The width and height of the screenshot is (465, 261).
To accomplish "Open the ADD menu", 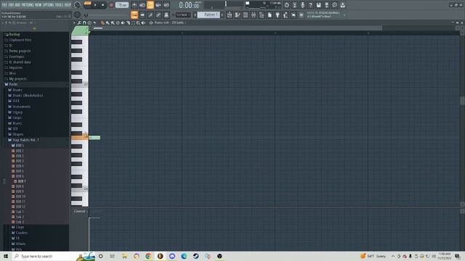I will [x=17, y=5].
